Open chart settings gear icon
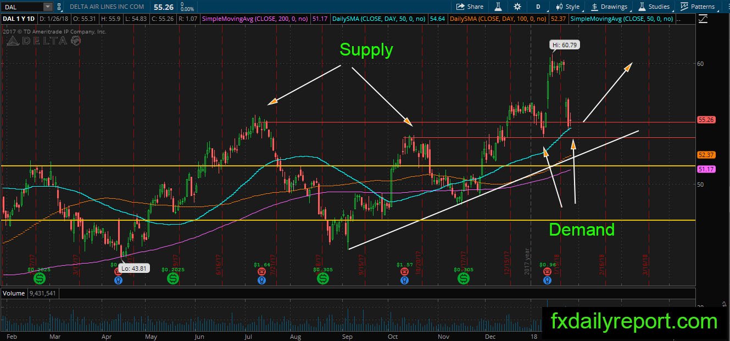Viewport: 730px width, 341px height. coord(517,7)
